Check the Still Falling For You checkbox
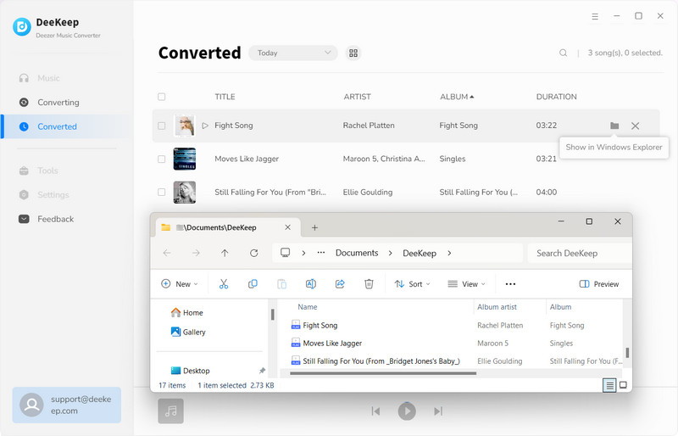Image resolution: width=678 pixels, height=436 pixels. [161, 193]
